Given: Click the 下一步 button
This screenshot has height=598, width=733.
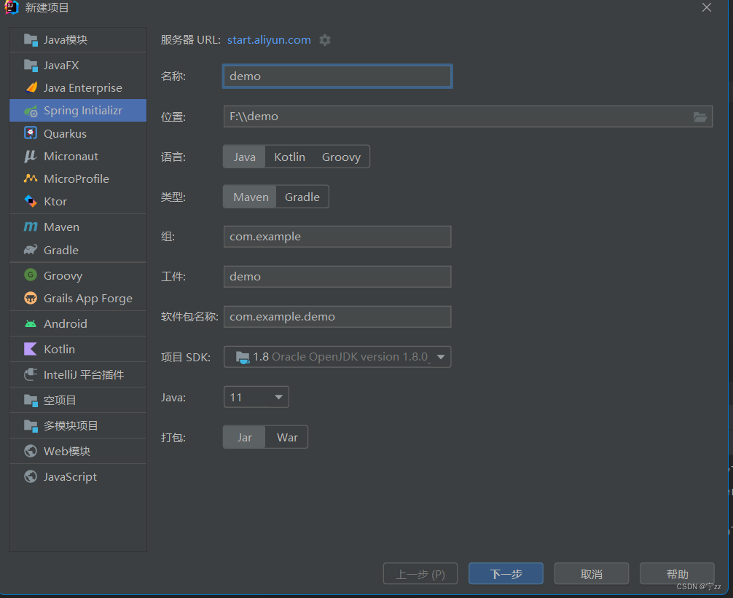Looking at the screenshot, I should [506, 574].
